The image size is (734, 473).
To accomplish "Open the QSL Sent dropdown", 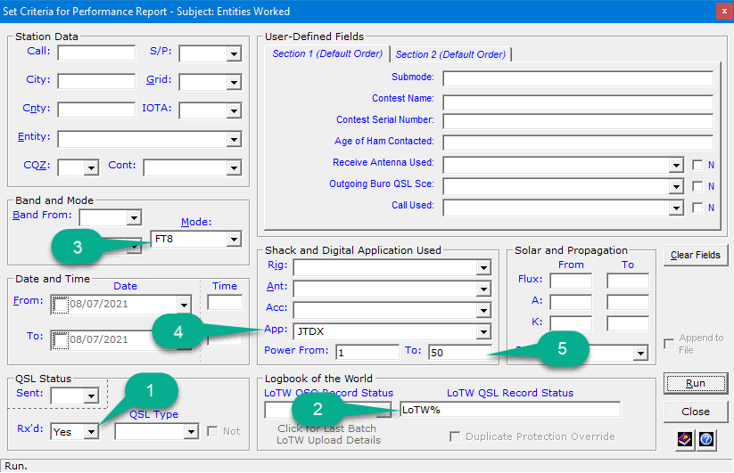I will 91,396.
